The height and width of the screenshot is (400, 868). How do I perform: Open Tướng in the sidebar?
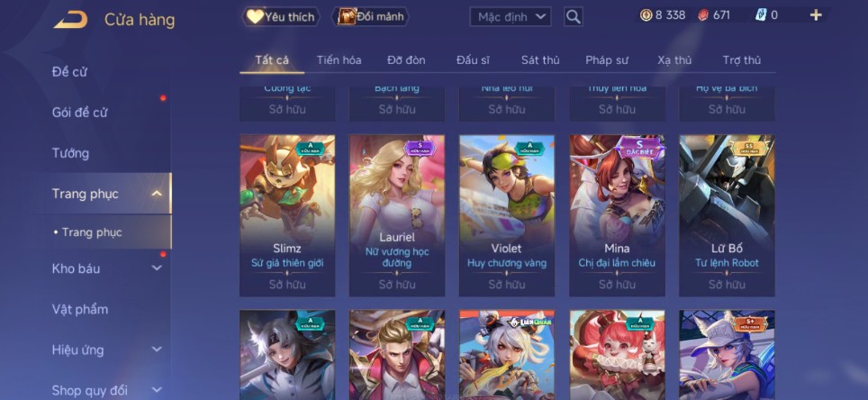click(x=70, y=153)
